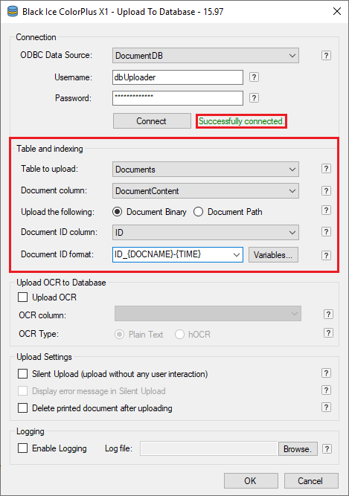Image resolution: width=349 pixels, height=496 pixels.
Task: Open the help icon next to Username
Action: tap(254, 77)
